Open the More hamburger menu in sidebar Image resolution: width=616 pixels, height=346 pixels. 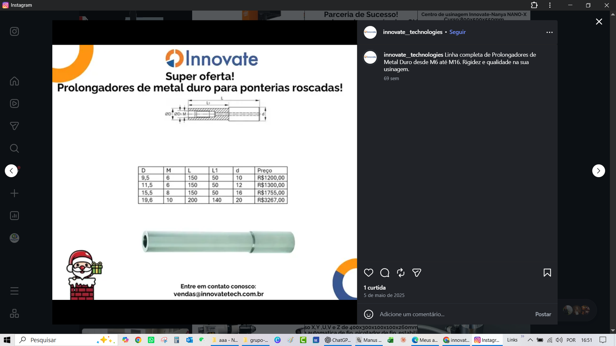pyautogui.click(x=14, y=291)
